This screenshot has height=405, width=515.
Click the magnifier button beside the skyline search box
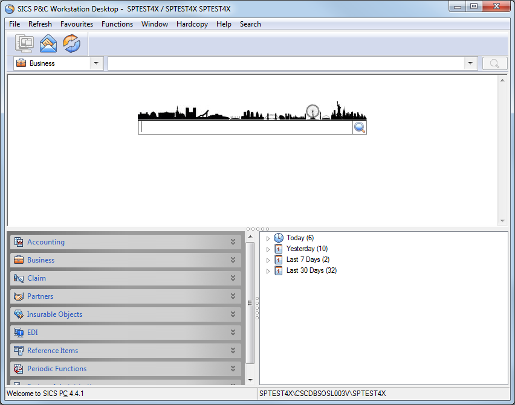(x=360, y=127)
